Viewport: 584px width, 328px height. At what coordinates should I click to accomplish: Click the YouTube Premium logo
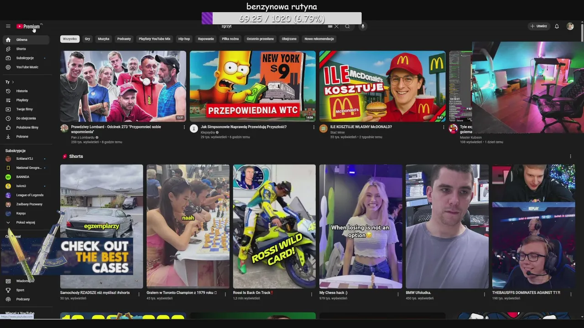pos(29,26)
